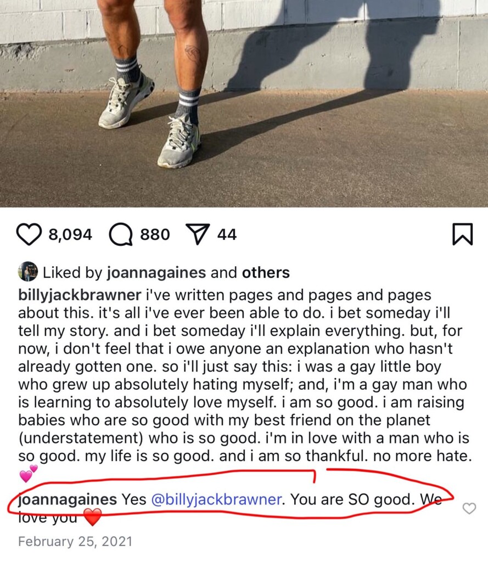The image size is (488, 562).
Task: Open joannagaines in the Liked by line
Action: point(156,273)
